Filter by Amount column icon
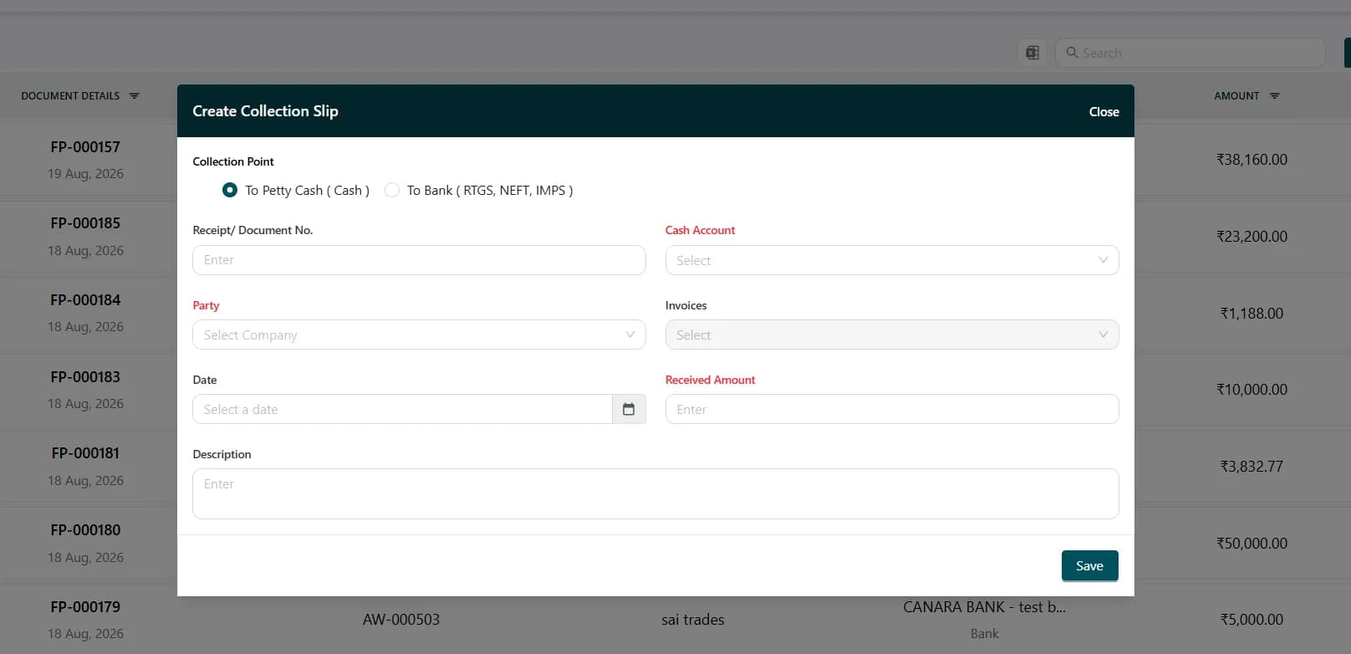This screenshot has width=1351, height=654. (x=1275, y=96)
